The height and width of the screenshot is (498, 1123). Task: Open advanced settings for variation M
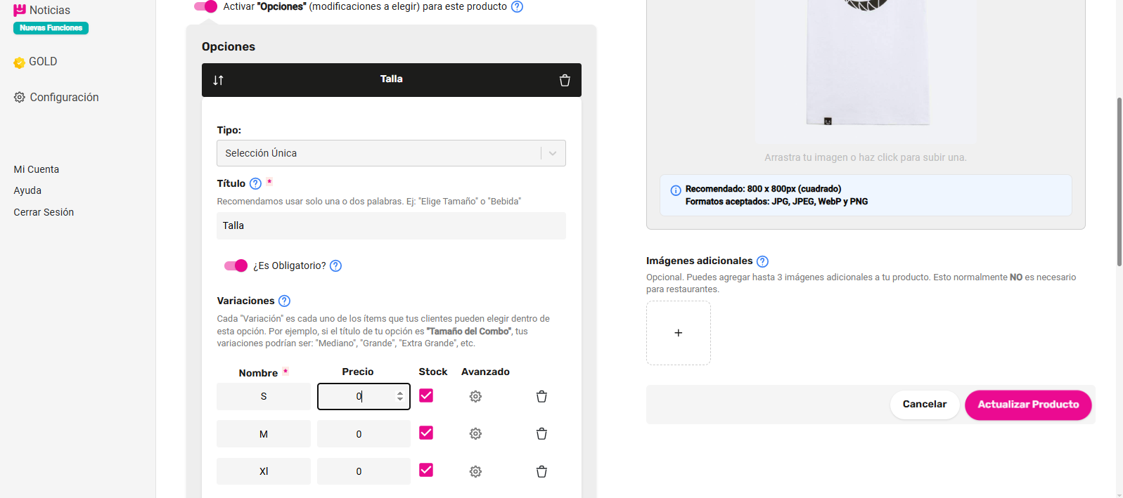pos(475,434)
